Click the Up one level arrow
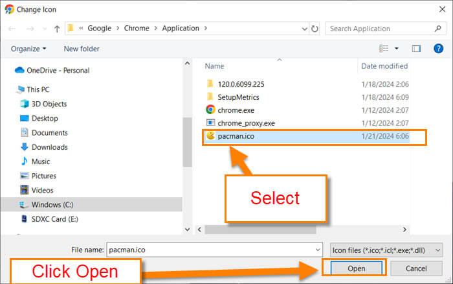453x284 pixels. point(57,29)
